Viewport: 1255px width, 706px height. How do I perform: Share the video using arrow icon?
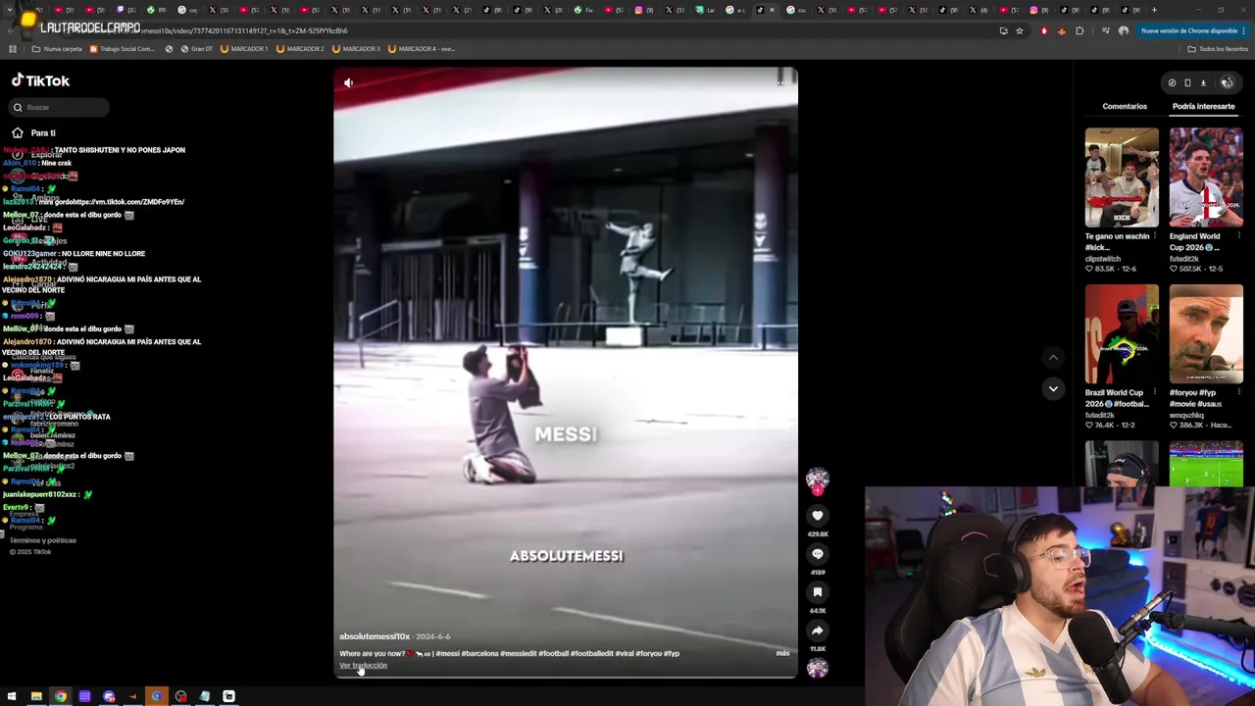tap(818, 630)
